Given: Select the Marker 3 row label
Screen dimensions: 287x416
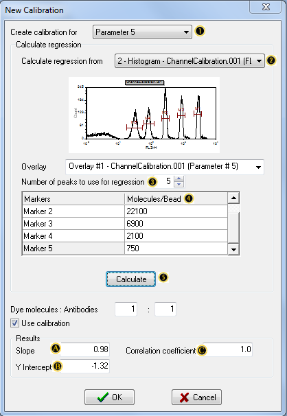Looking at the screenshot, I should (x=73, y=224).
